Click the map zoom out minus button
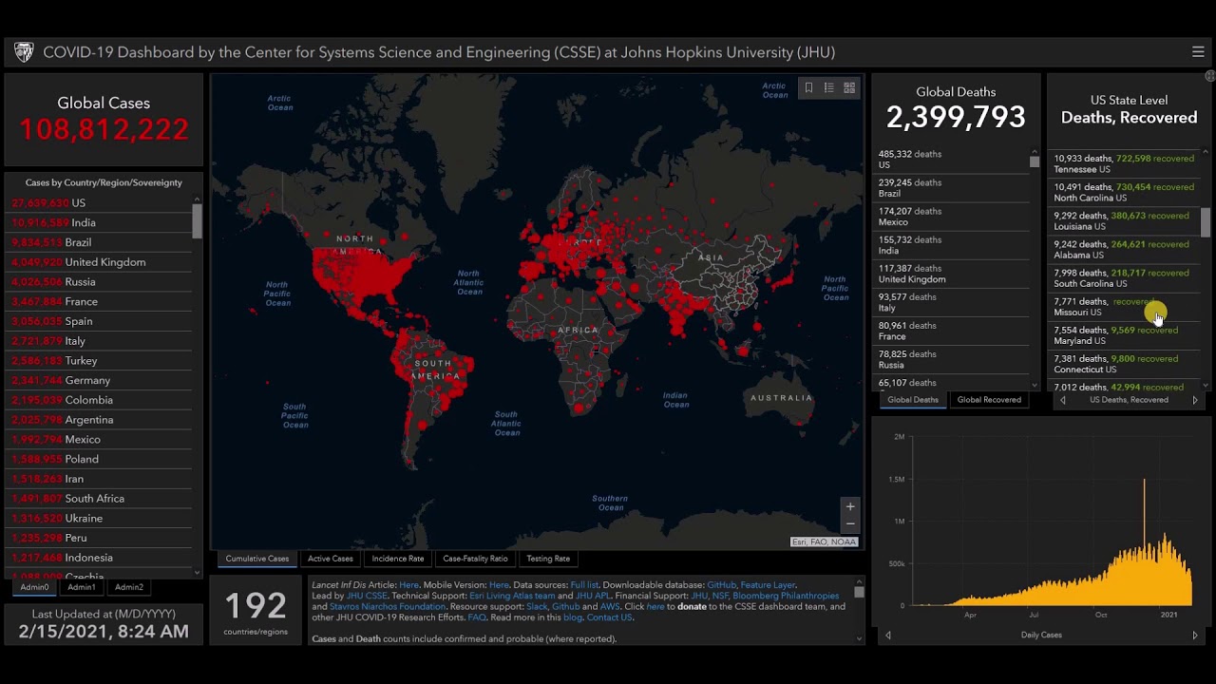1216x684 pixels. tap(850, 523)
